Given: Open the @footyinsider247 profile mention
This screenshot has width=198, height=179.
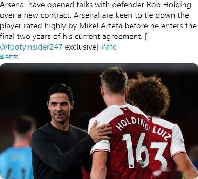Looking at the screenshot, I should [x=31, y=47].
